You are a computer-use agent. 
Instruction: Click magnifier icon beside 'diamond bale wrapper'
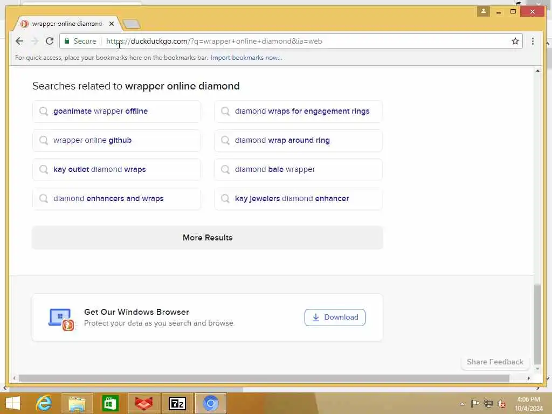[x=225, y=170]
